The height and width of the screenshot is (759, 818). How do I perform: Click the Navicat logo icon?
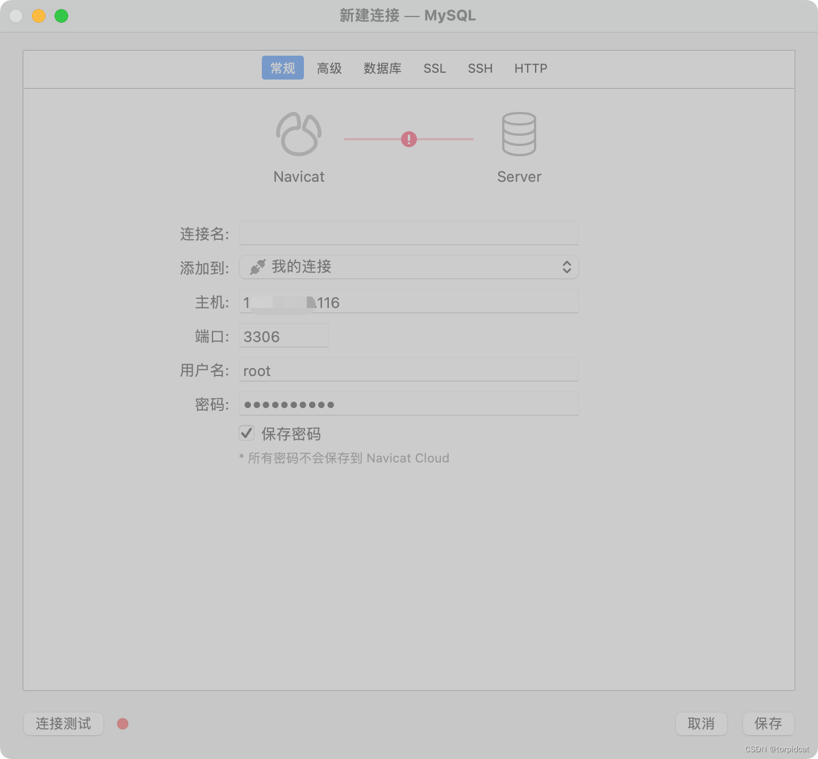coord(299,134)
